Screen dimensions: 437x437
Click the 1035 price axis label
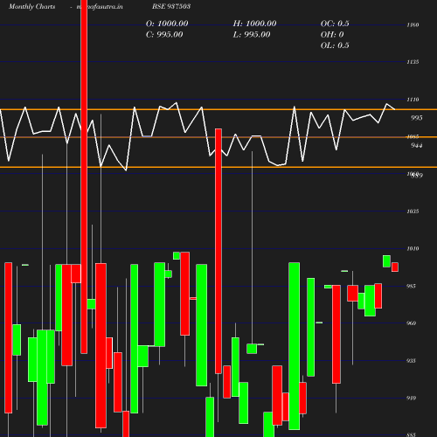pyautogui.click(x=413, y=212)
